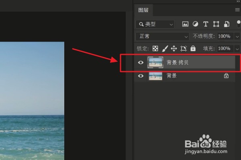The width and height of the screenshot is (241, 160).
Task: Expand the 填充 fill slider arrow
Action: pos(237,49)
